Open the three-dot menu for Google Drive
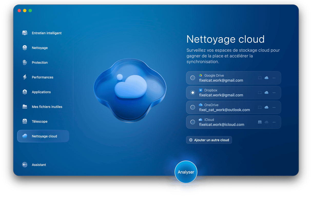This screenshot has height=198, width=312. (x=274, y=78)
